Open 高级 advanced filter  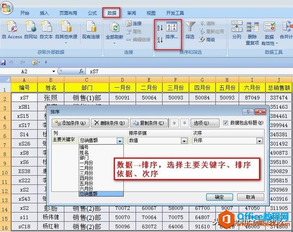[207, 40]
